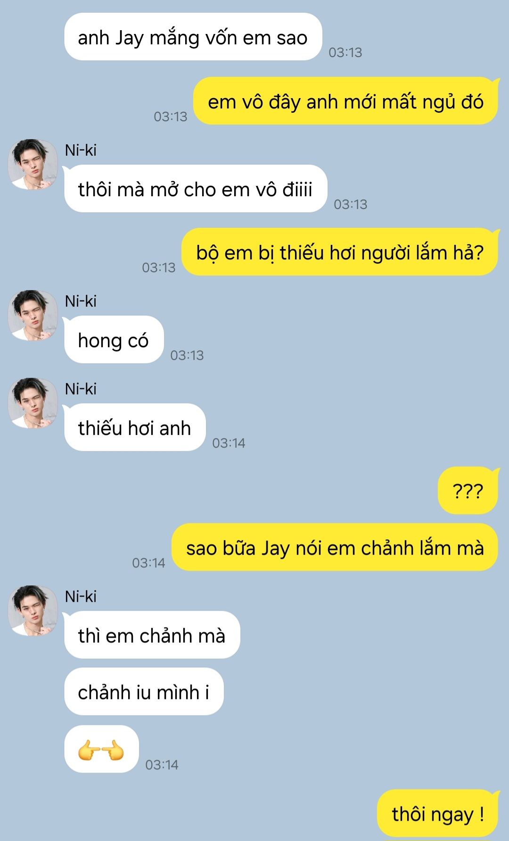This screenshot has width=509, height=841.
Task: Tap Ni-ki's avatar next to "hong có"
Action: coord(33,315)
